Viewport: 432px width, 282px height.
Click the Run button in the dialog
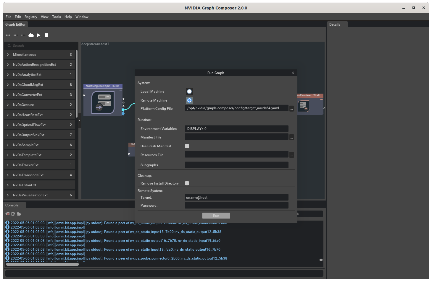(x=216, y=216)
